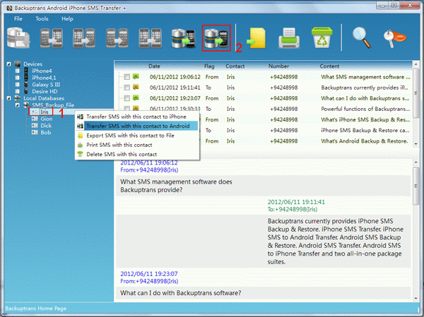Click the message list scrollbar down arrow
424x317 pixels.
coord(416,144)
